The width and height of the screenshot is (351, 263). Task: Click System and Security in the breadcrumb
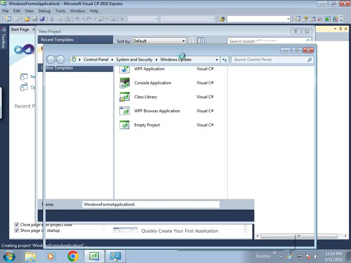(x=134, y=60)
